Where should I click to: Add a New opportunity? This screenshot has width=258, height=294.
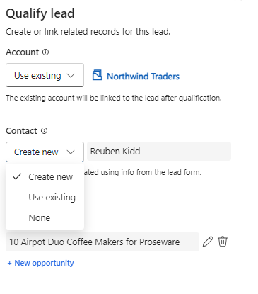[x=40, y=263]
